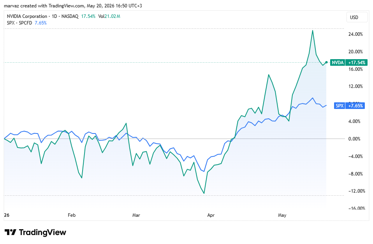Viewport: 373px width, 244px height.
Task: Click the SPX price label tag
Action: click(x=339, y=106)
